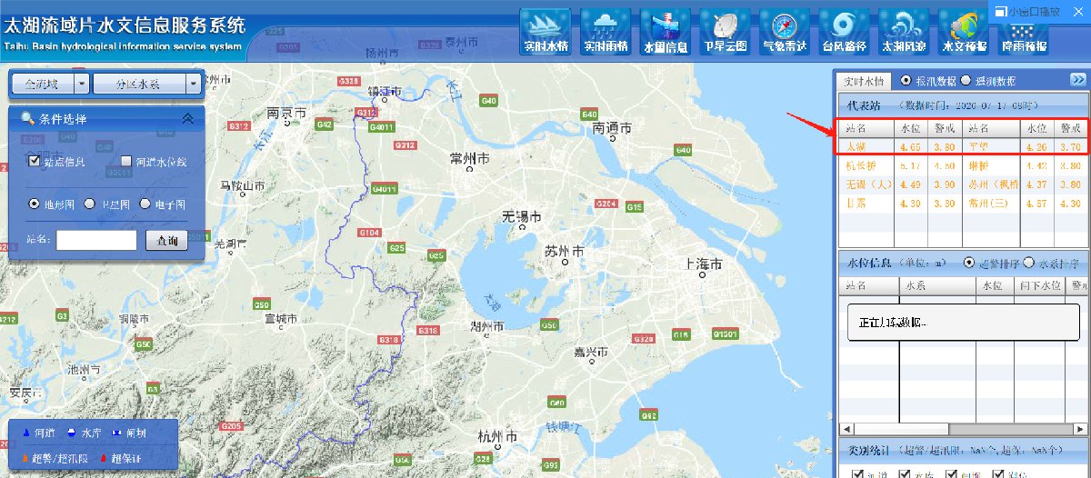This screenshot has height=478, width=1091.
Task: Click the 小窗口播放 mini-window playback button
Action: tap(1026, 12)
